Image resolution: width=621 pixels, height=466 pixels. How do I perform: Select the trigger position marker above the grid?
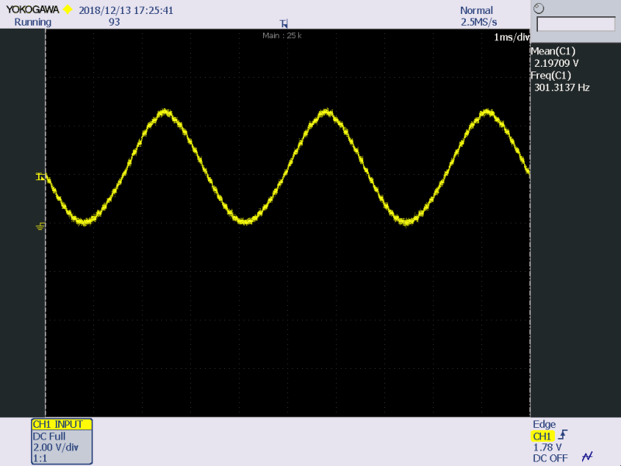(x=284, y=24)
